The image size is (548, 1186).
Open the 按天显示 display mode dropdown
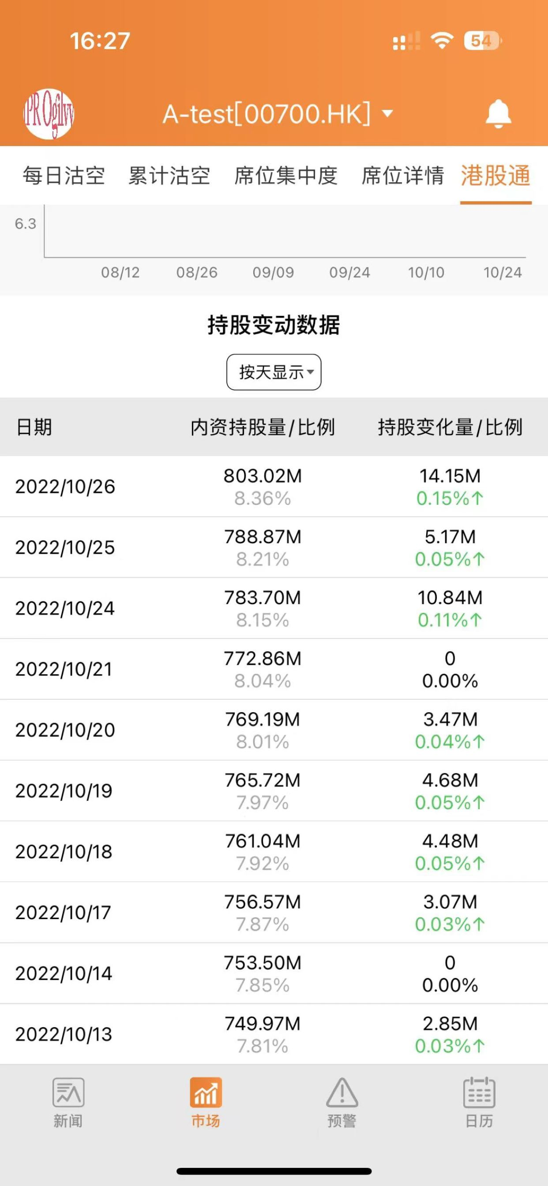click(x=274, y=372)
